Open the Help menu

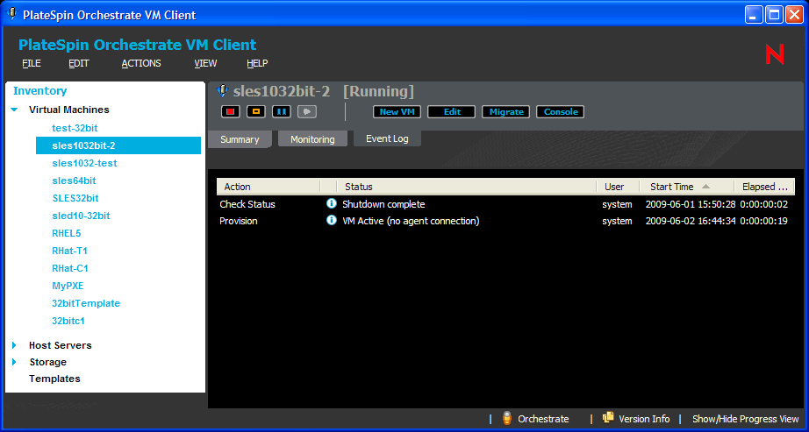click(257, 63)
